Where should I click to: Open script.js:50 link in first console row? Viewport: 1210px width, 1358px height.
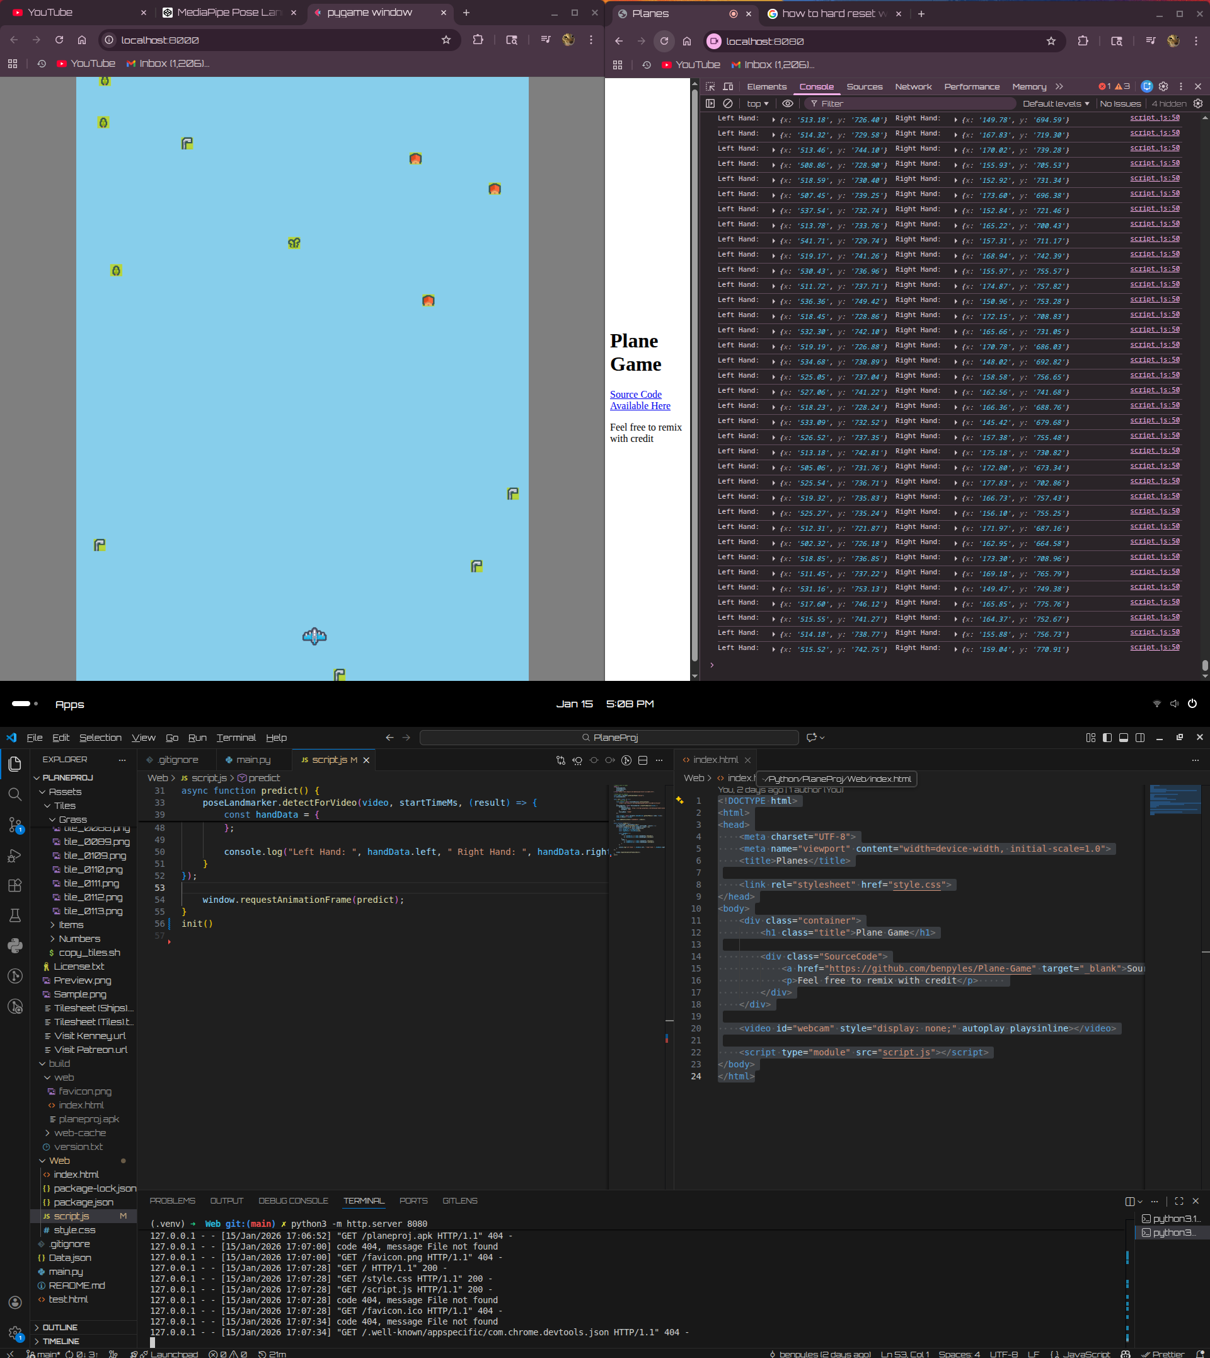click(1154, 118)
